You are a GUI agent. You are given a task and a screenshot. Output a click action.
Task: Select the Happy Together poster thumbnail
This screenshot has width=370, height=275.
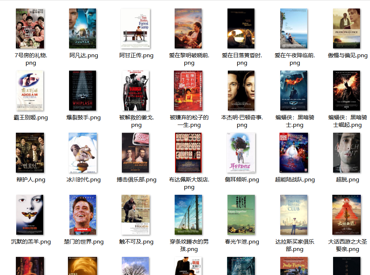click(x=241, y=215)
